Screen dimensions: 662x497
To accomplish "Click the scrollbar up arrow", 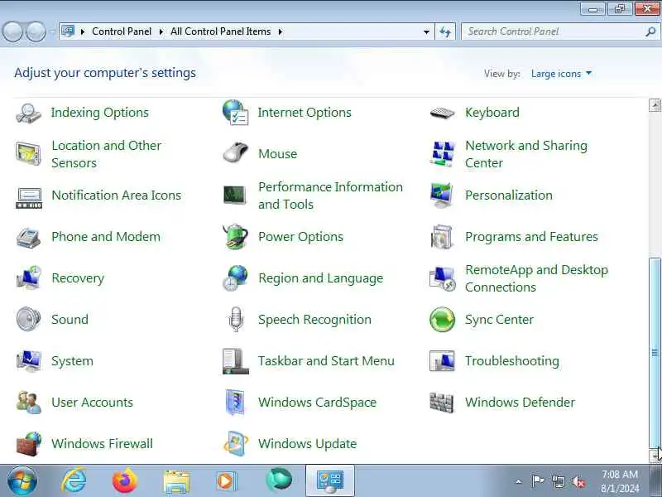I will tap(655, 105).
